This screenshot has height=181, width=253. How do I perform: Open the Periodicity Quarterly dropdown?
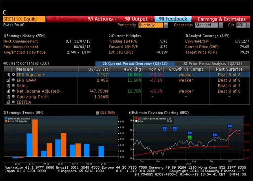(153, 25)
